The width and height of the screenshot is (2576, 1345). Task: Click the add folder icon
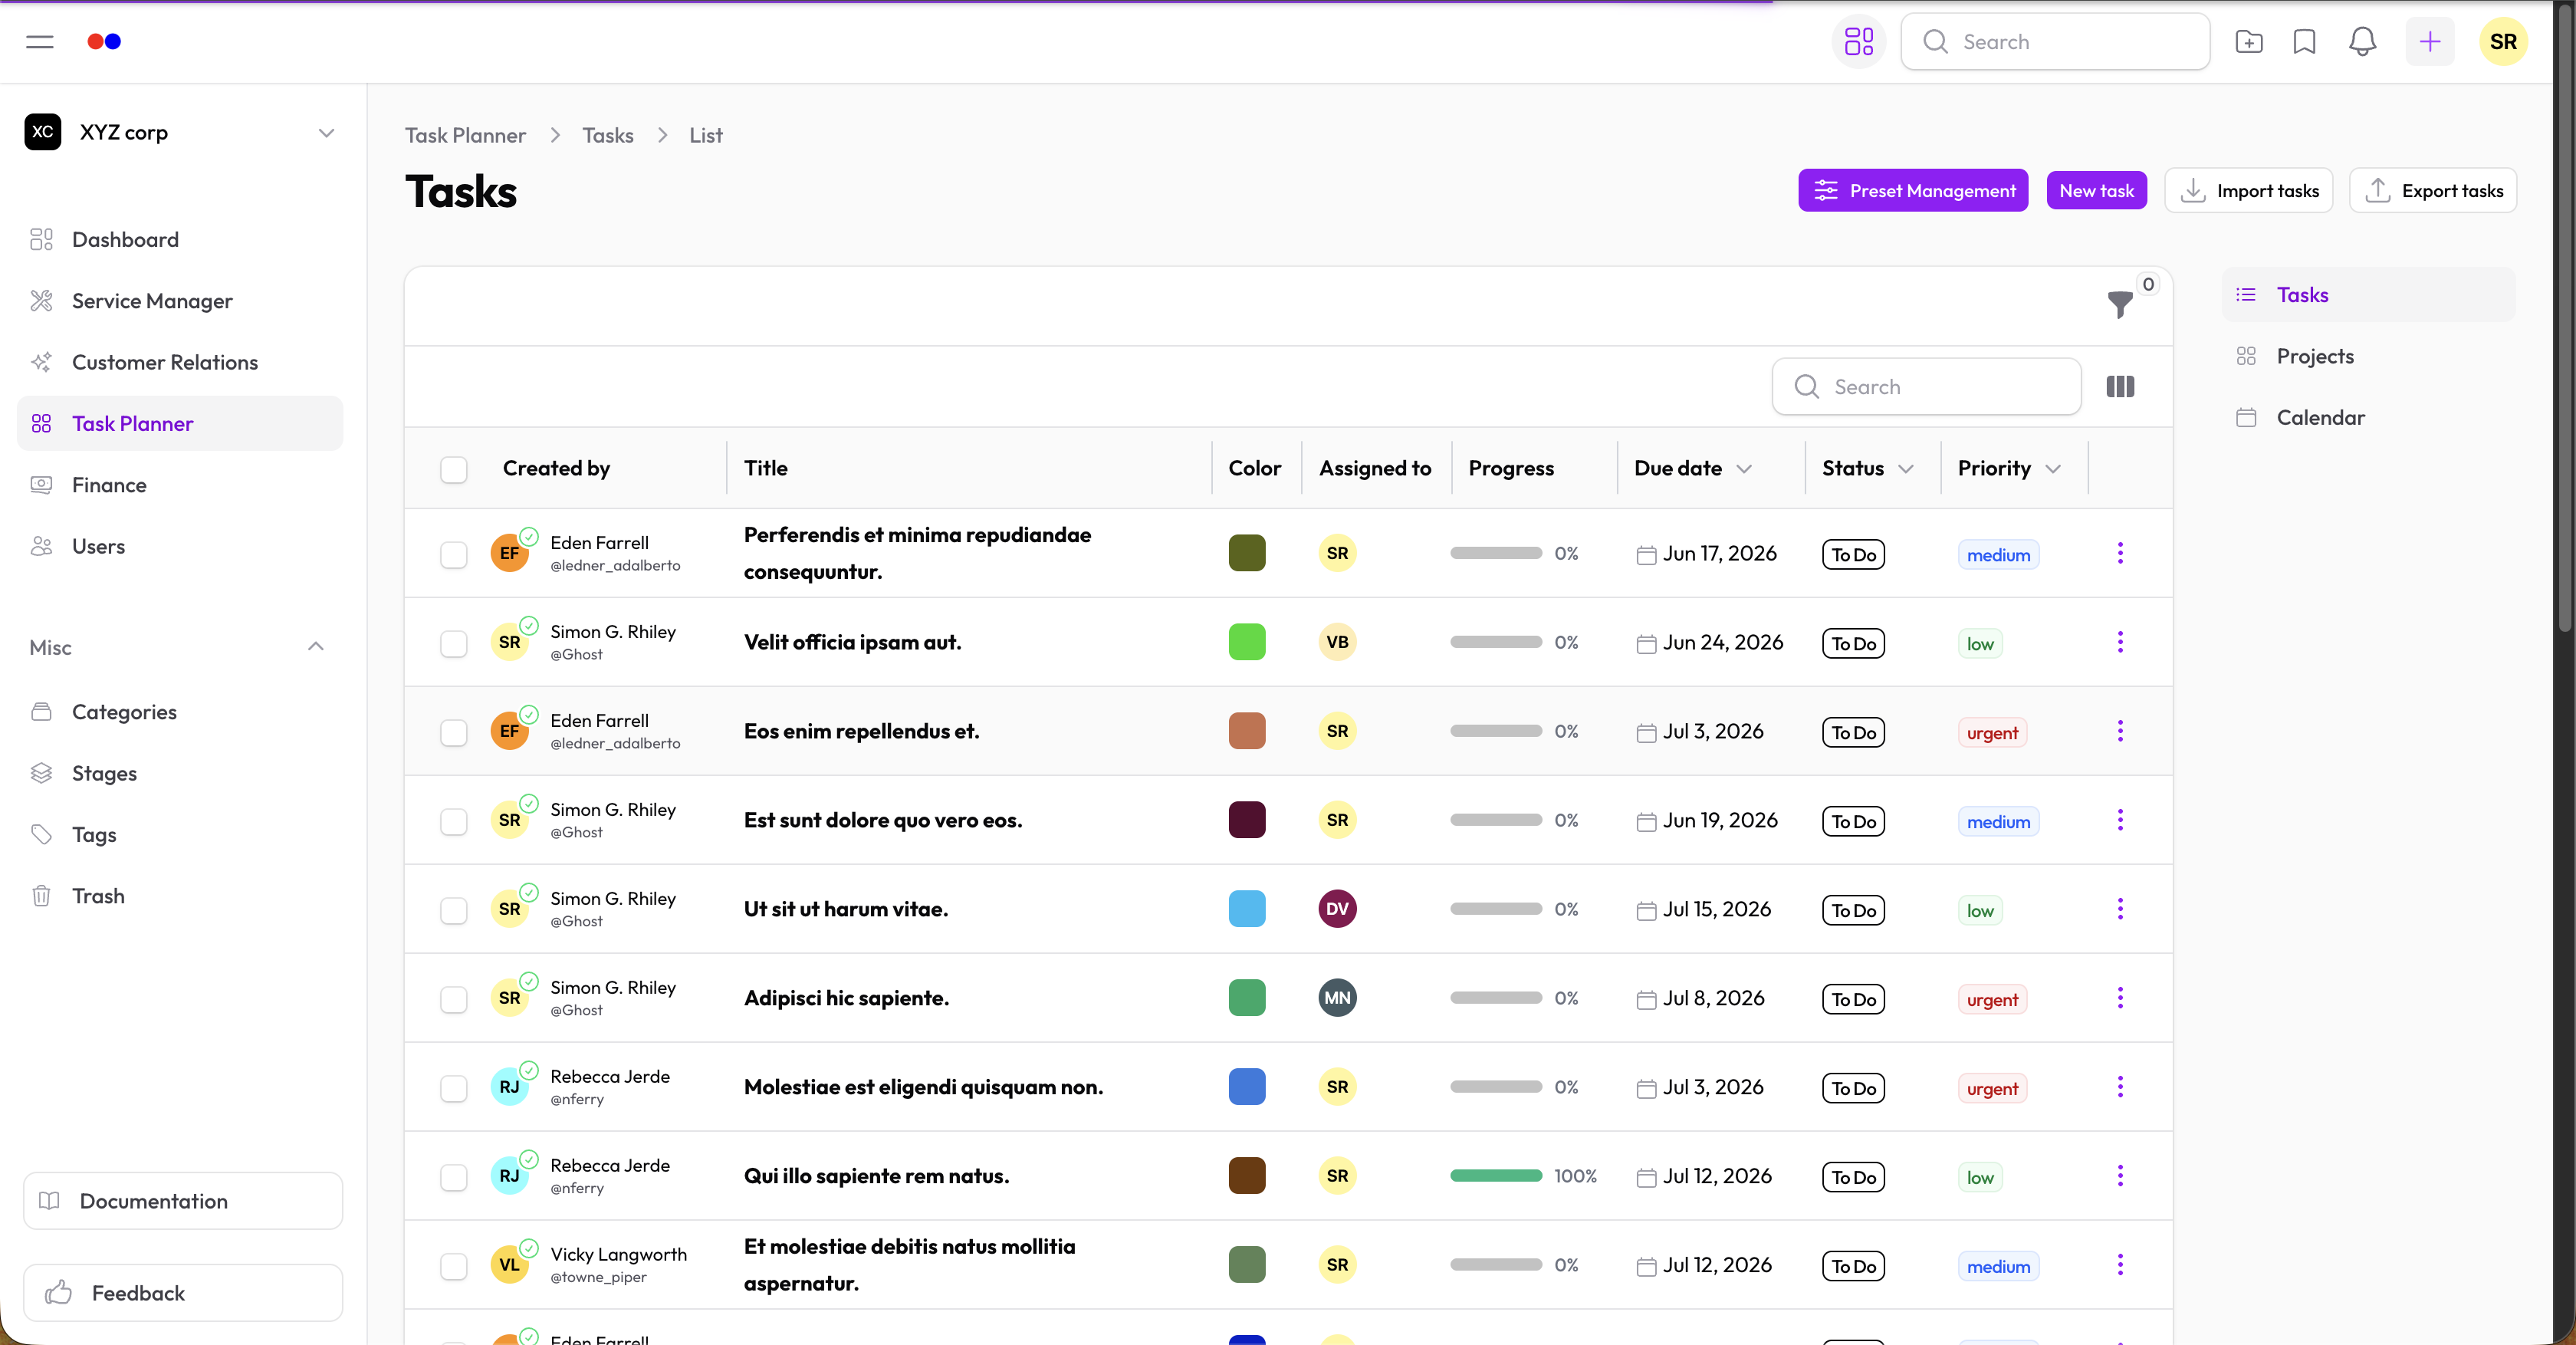[x=2248, y=41]
